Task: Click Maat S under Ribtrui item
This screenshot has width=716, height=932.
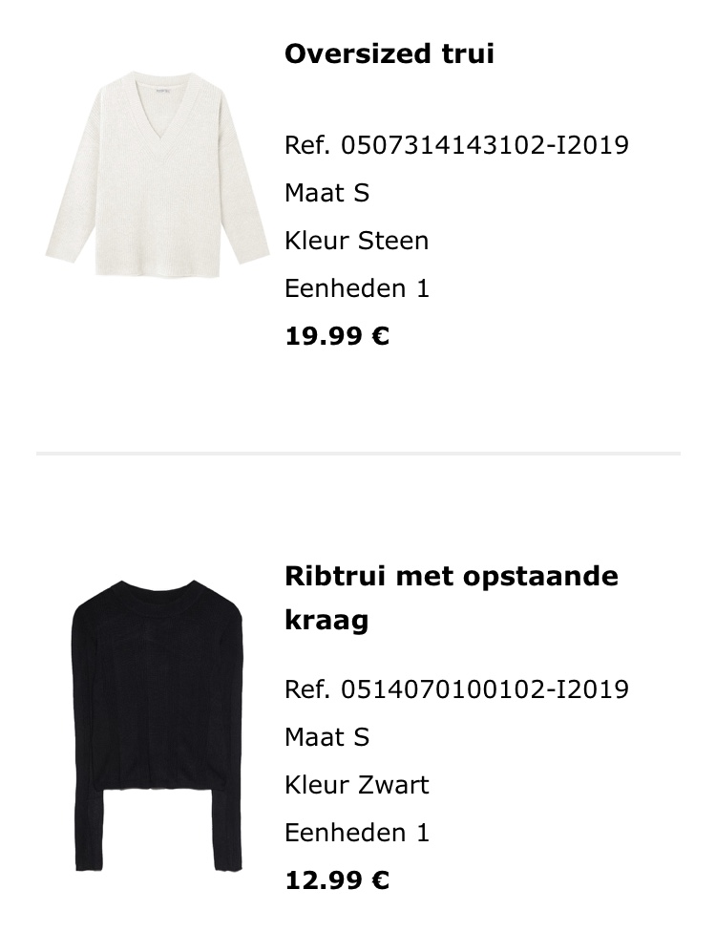Action: (326, 737)
